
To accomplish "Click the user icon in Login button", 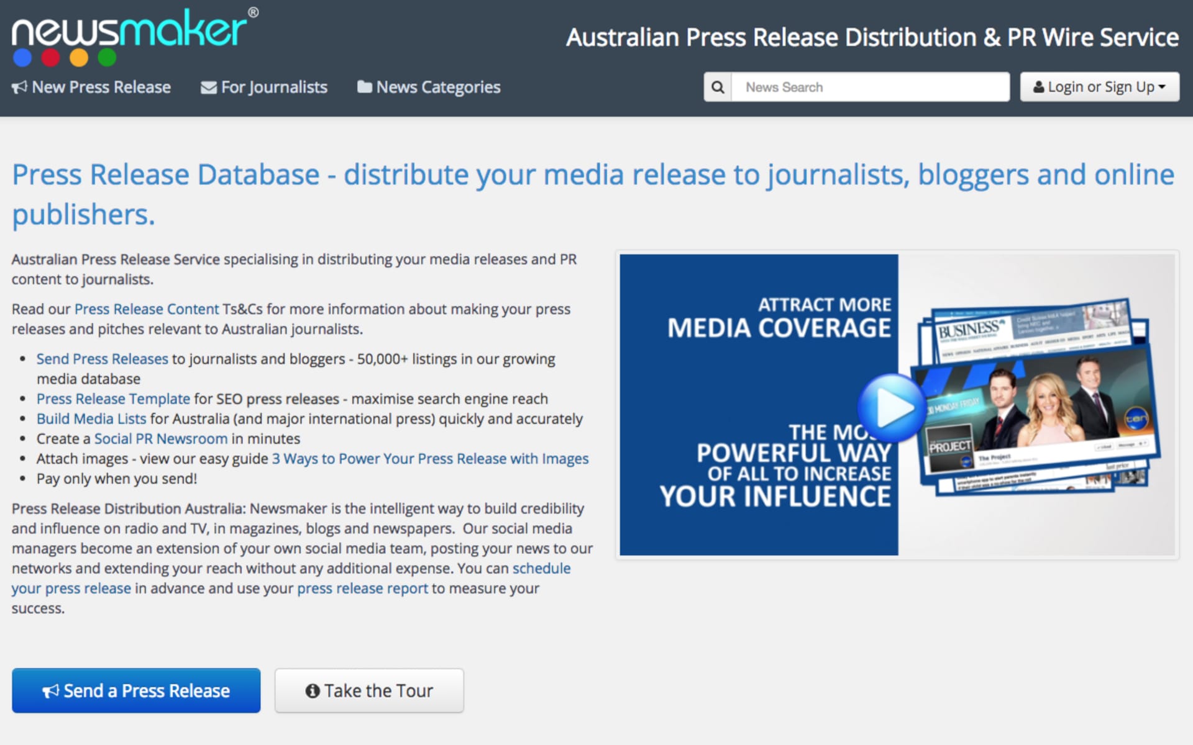I will (x=1038, y=87).
